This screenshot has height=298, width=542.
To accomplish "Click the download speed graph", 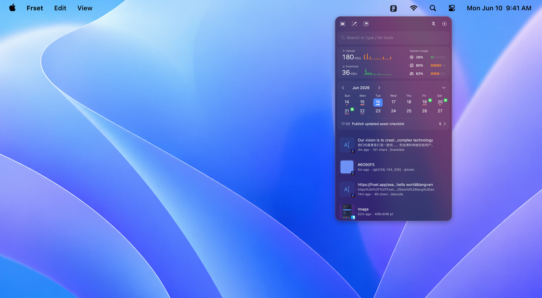I will [x=378, y=72].
